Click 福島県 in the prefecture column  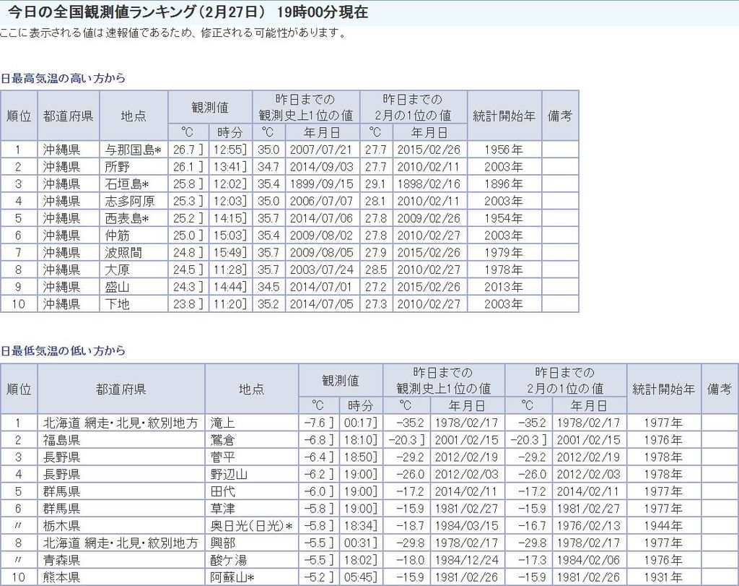[61, 440]
